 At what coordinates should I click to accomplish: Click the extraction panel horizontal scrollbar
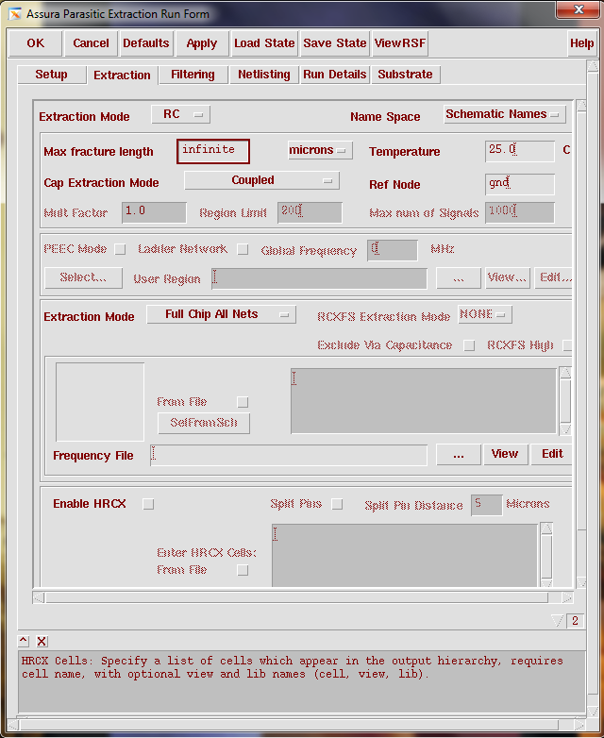[x=303, y=597]
